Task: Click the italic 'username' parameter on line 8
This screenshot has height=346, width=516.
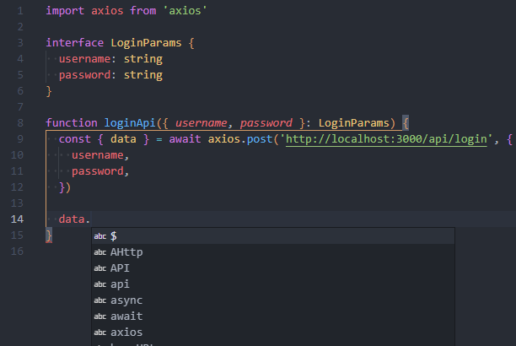Action: (x=201, y=123)
